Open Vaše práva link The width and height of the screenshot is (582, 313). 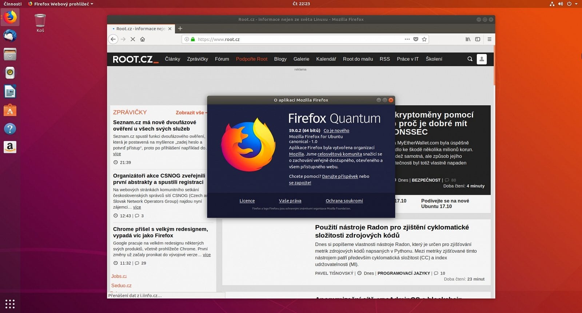click(x=290, y=201)
